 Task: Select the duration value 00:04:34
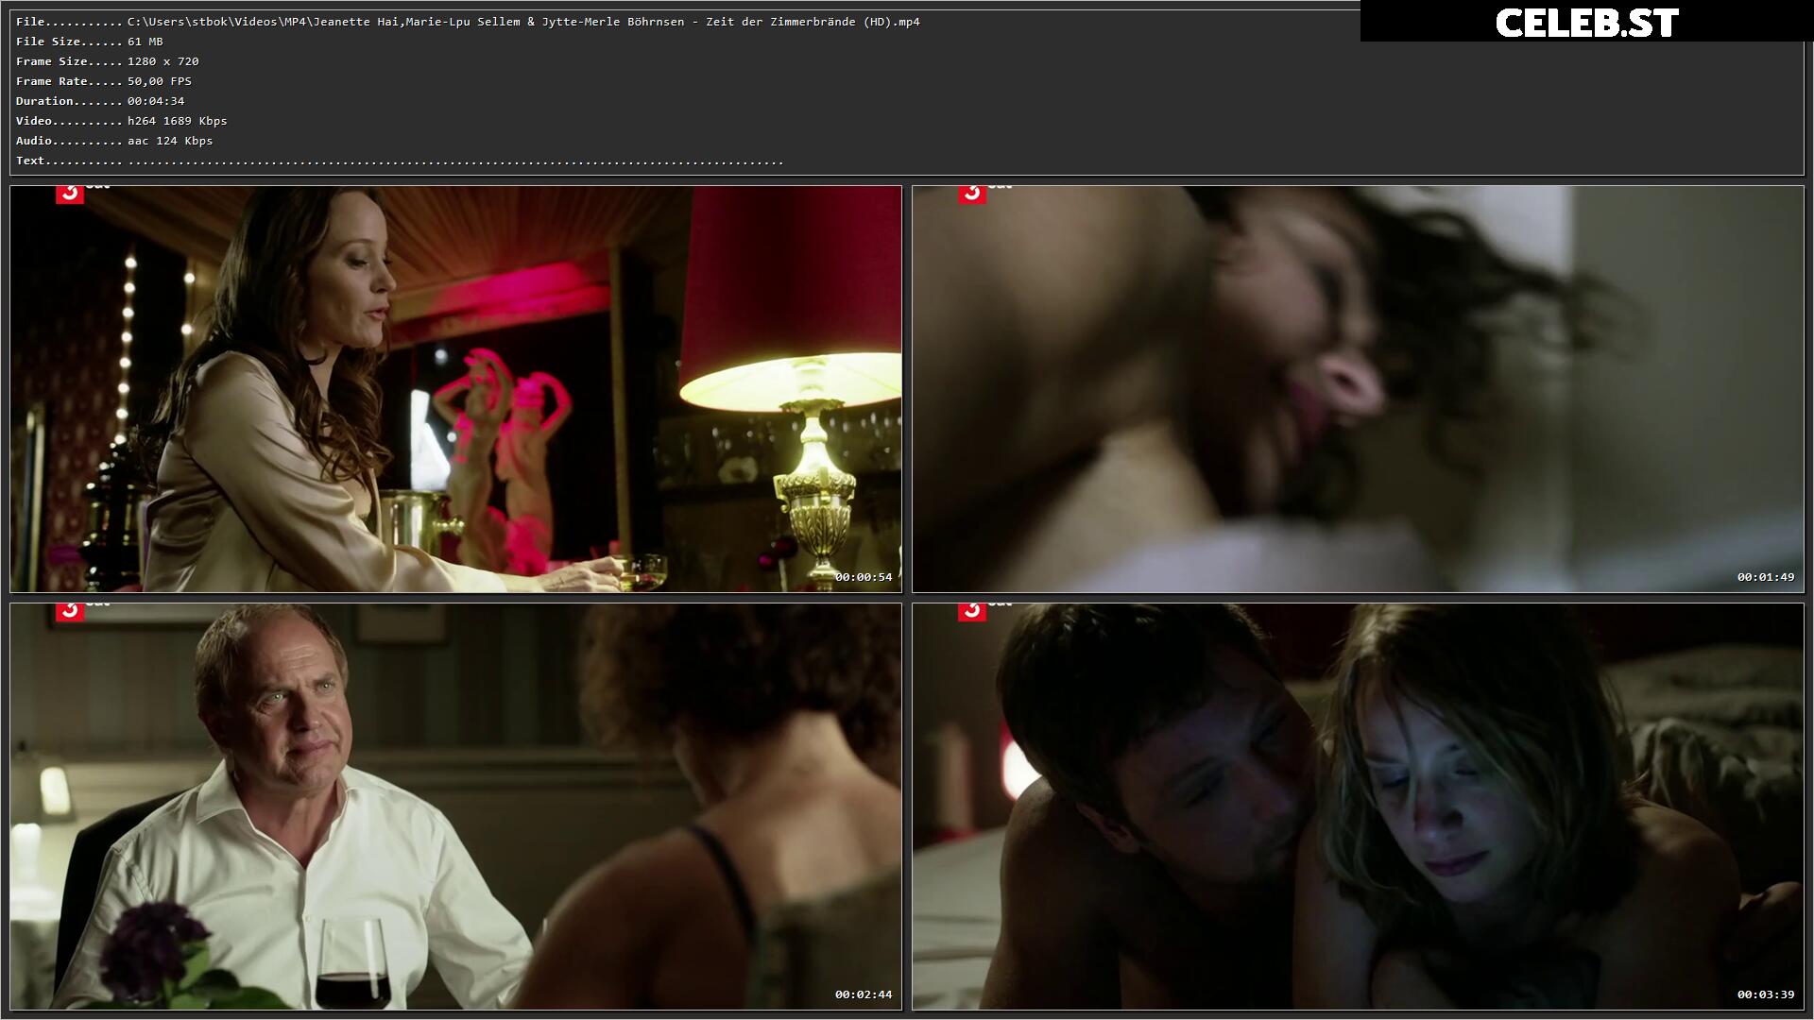(x=156, y=101)
